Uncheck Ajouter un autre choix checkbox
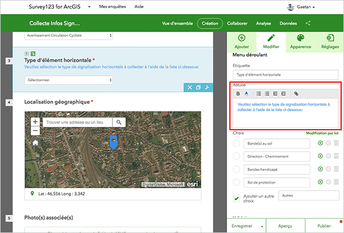This screenshot has height=233, width=344. (x=236, y=199)
